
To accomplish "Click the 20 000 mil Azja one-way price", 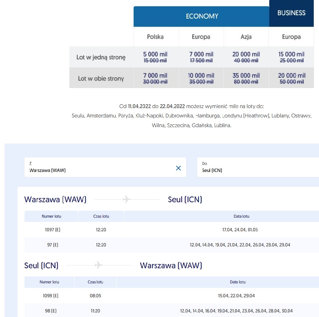I will tap(246, 54).
